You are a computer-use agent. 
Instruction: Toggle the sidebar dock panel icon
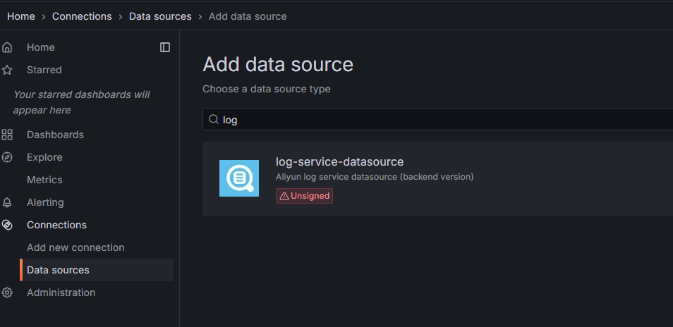point(165,47)
